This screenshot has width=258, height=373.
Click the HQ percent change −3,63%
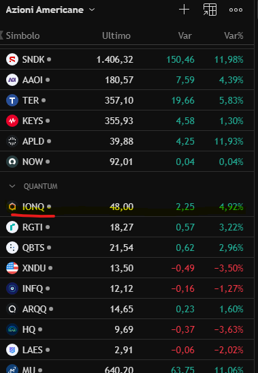(229, 329)
